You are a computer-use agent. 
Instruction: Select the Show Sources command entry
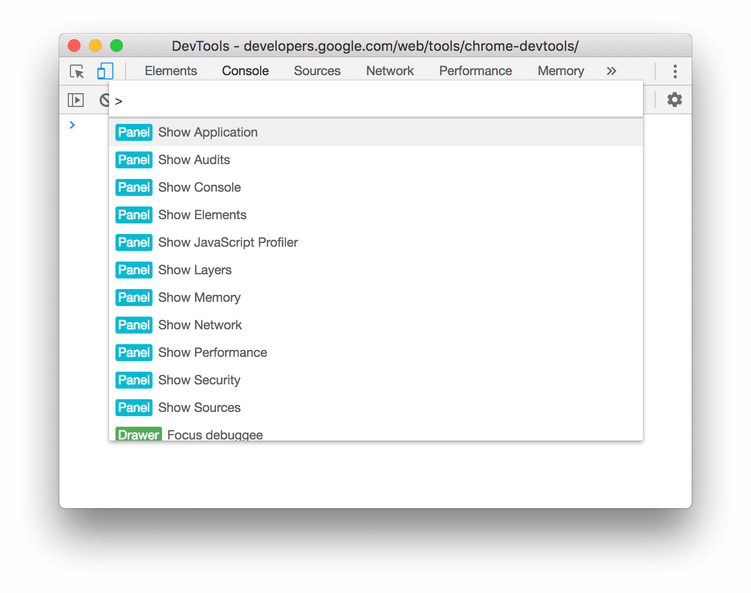[x=200, y=407]
